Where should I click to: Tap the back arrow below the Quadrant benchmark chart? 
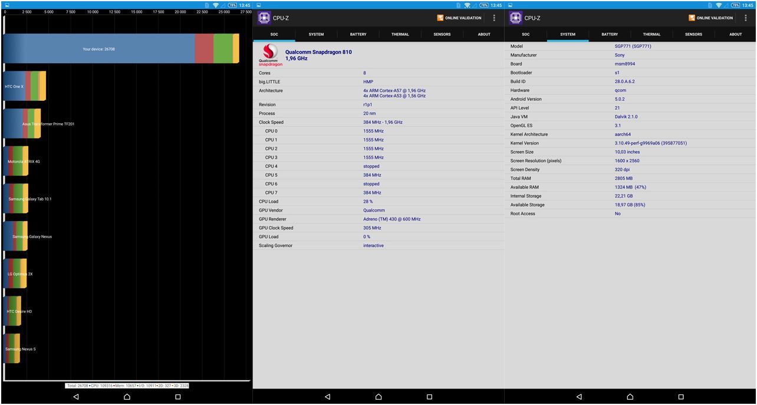tap(76, 397)
